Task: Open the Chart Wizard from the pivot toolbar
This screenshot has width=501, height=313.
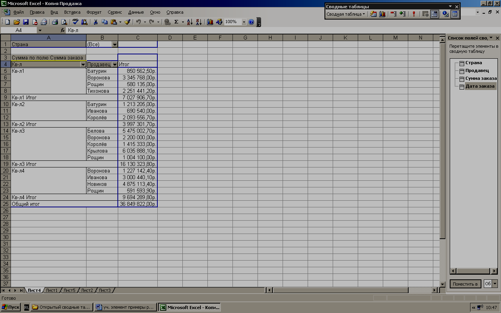Action: 382,14
